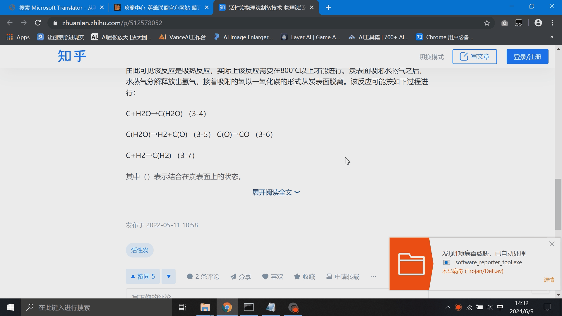
Task: Expand the 展开阅读全文 full text expander
Action: click(x=276, y=192)
